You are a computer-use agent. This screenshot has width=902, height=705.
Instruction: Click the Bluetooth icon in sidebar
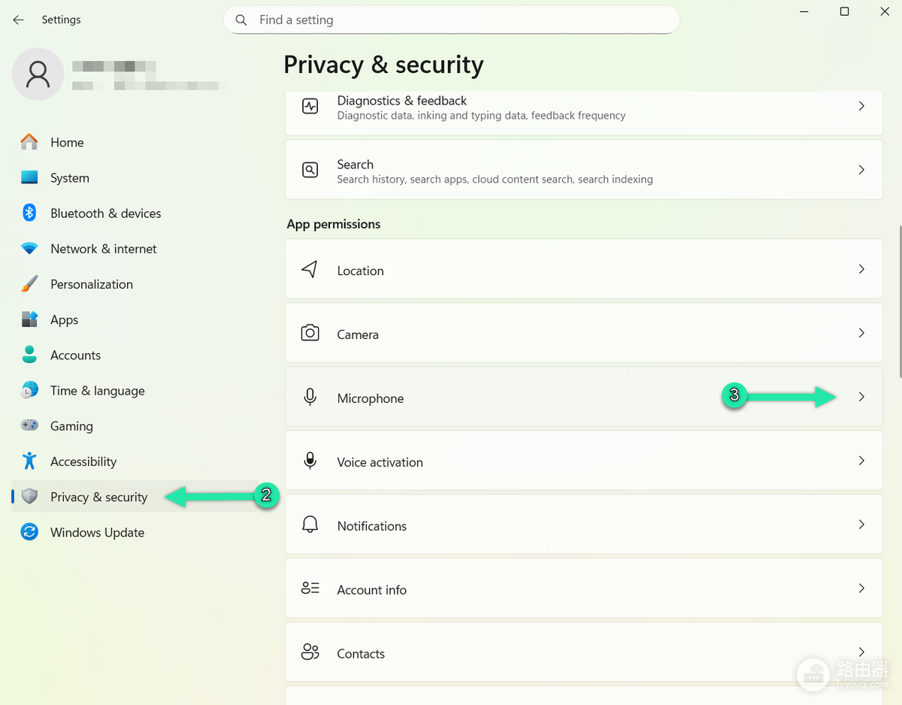(x=29, y=213)
